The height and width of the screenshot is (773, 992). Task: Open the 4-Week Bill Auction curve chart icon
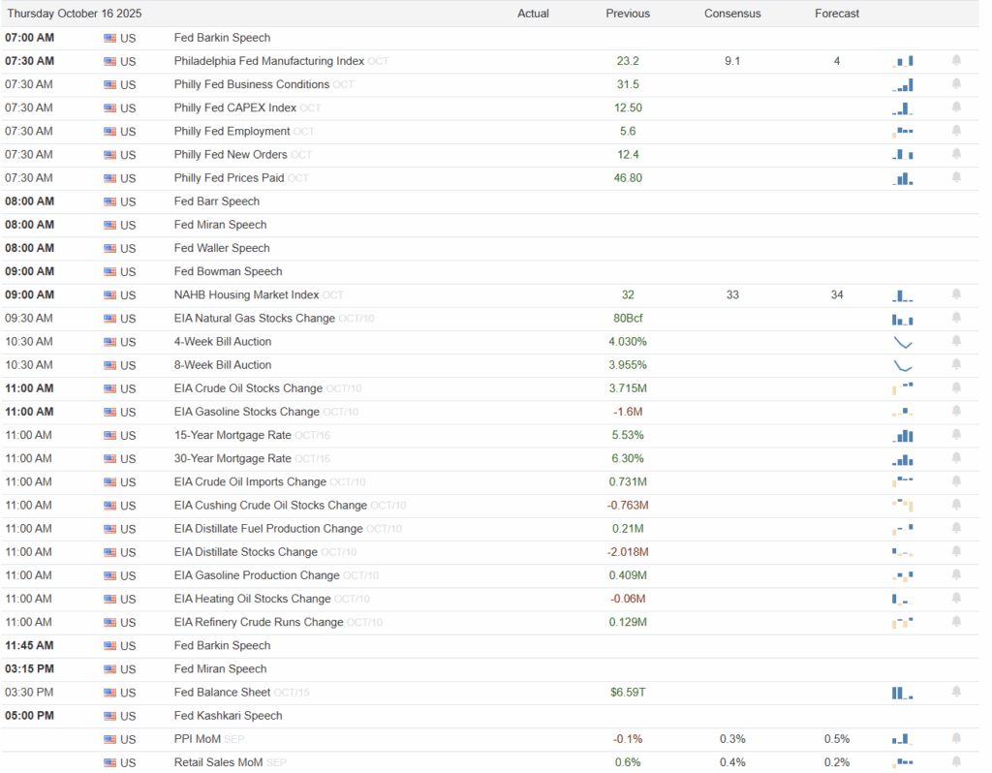(902, 342)
